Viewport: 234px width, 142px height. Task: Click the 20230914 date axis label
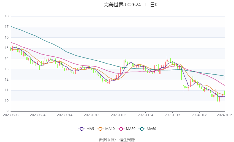[65, 115]
